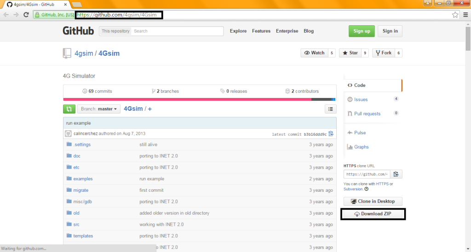
Task: Open the This repository search scope selector
Action: click(x=115, y=31)
